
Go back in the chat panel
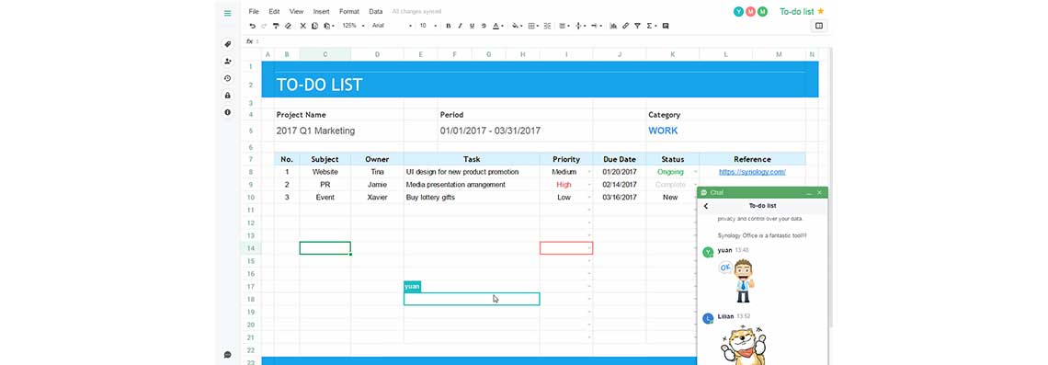pyautogui.click(x=706, y=207)
